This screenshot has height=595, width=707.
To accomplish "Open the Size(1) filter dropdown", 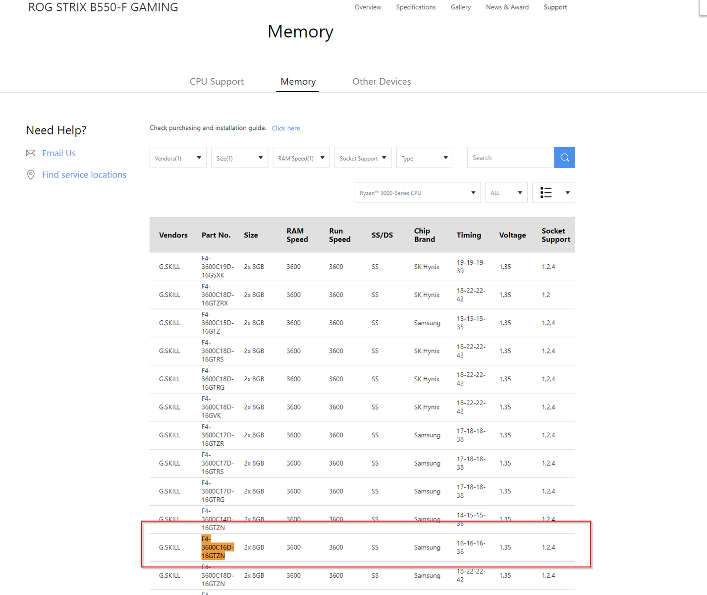I will pos(239,158).
